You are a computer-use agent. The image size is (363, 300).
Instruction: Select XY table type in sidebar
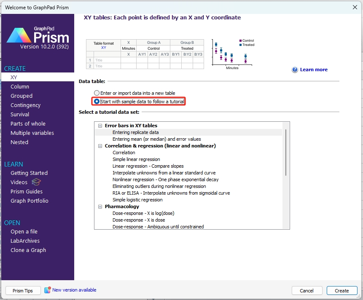[x=38, y=77]
